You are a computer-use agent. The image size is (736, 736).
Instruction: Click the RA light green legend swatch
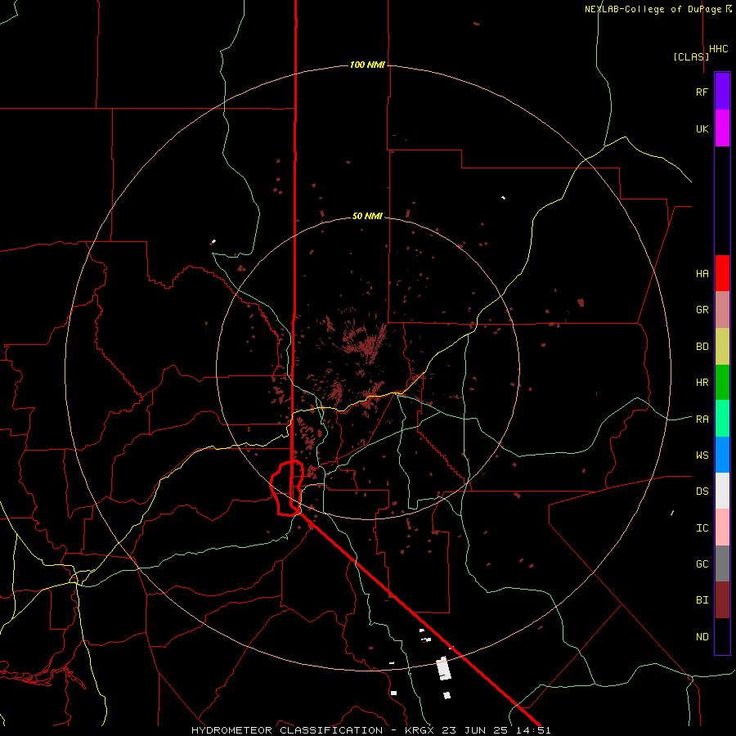(x=722, y=419)
